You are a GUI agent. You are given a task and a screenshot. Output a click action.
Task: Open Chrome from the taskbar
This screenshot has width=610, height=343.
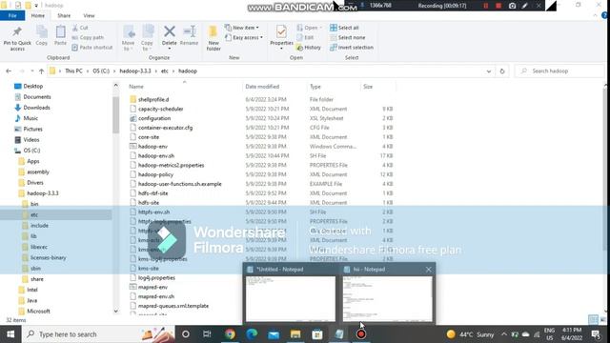pos(230,334)
